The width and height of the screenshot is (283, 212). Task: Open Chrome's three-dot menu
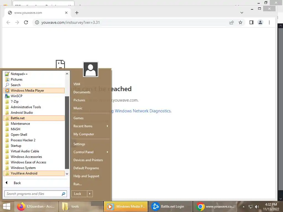[x=269, y=22]
